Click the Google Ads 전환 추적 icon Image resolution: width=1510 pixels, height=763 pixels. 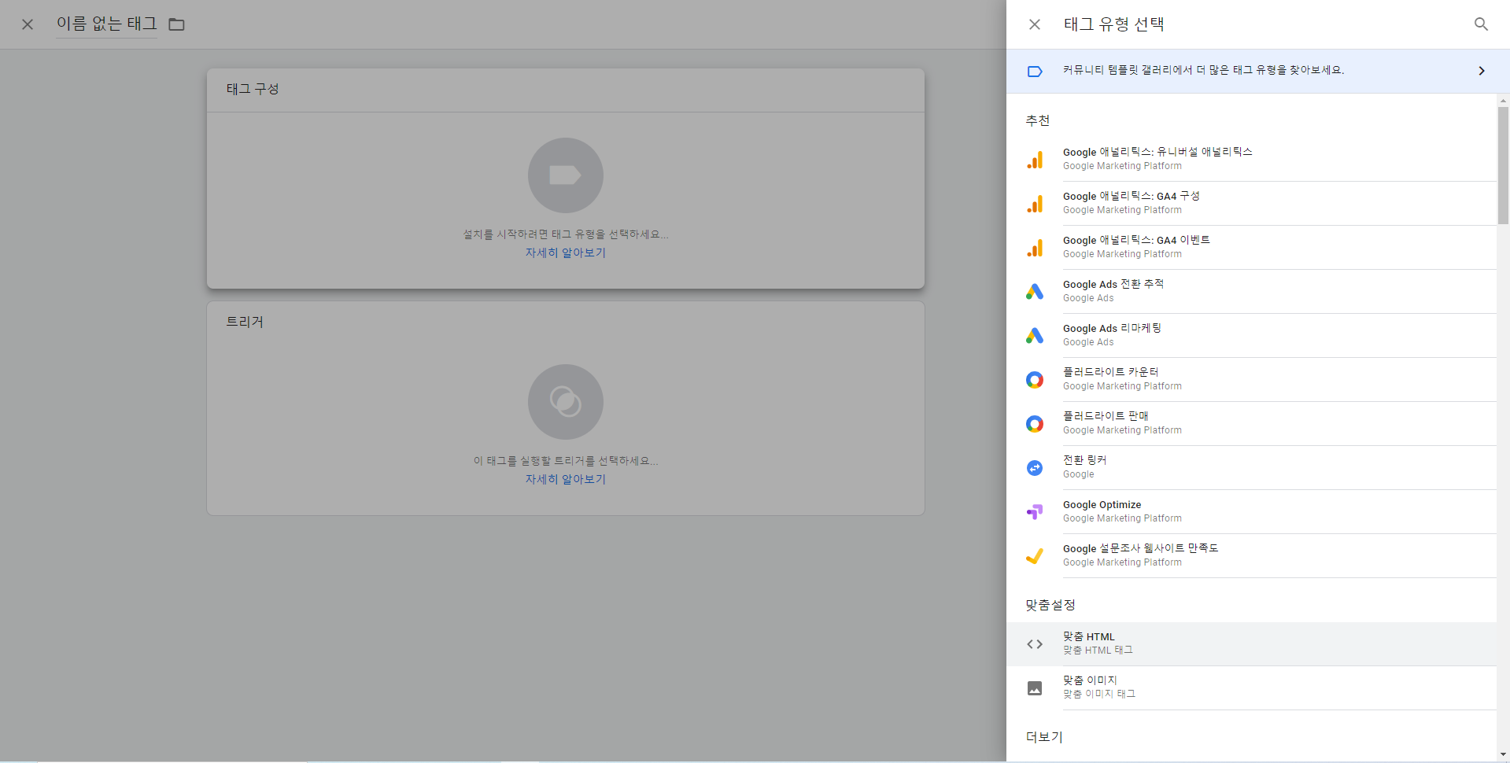pyautogui.click(x=1035, y=292)
